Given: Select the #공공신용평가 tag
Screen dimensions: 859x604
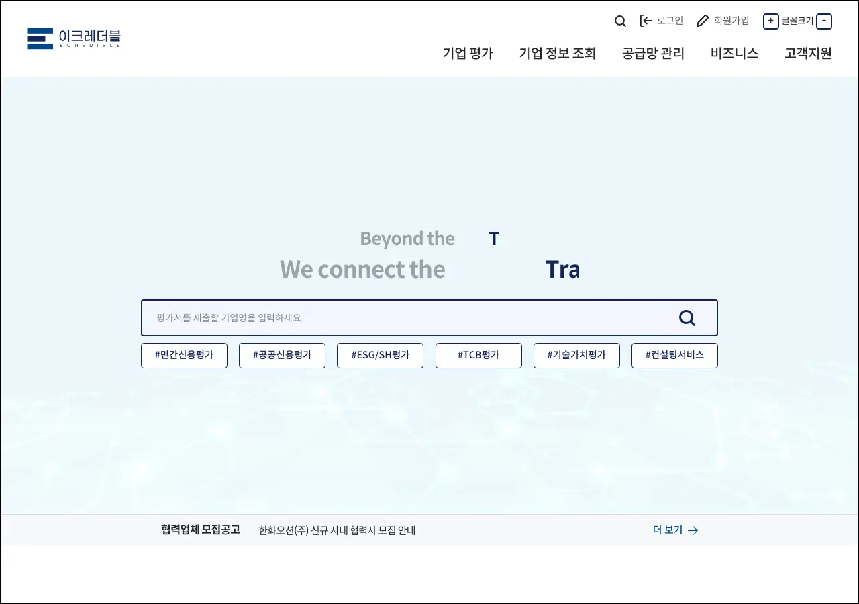Looking at the screenshot, I should click(x=282, y=356).
